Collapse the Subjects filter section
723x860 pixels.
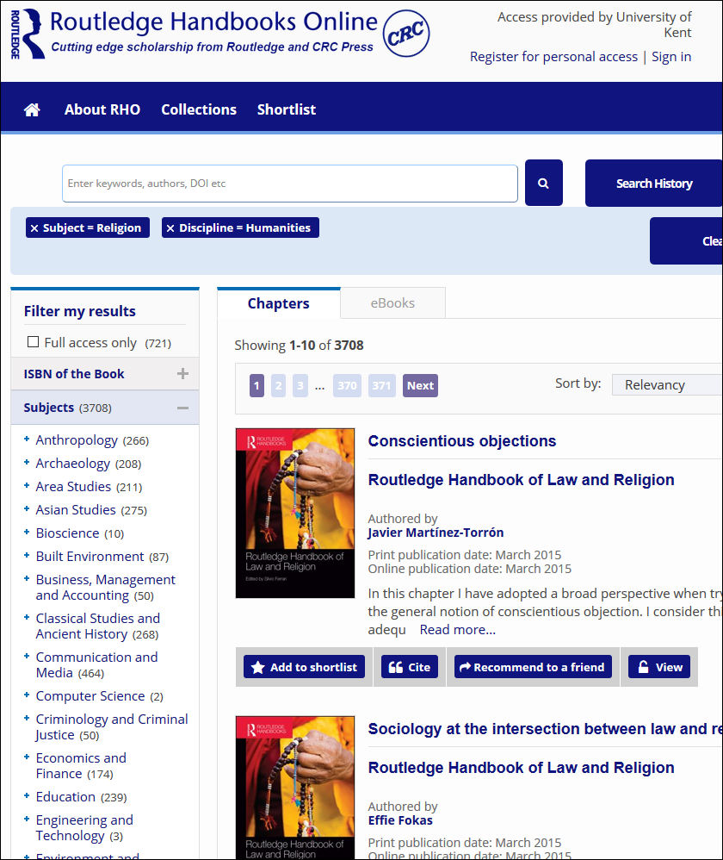pos(182,408)
